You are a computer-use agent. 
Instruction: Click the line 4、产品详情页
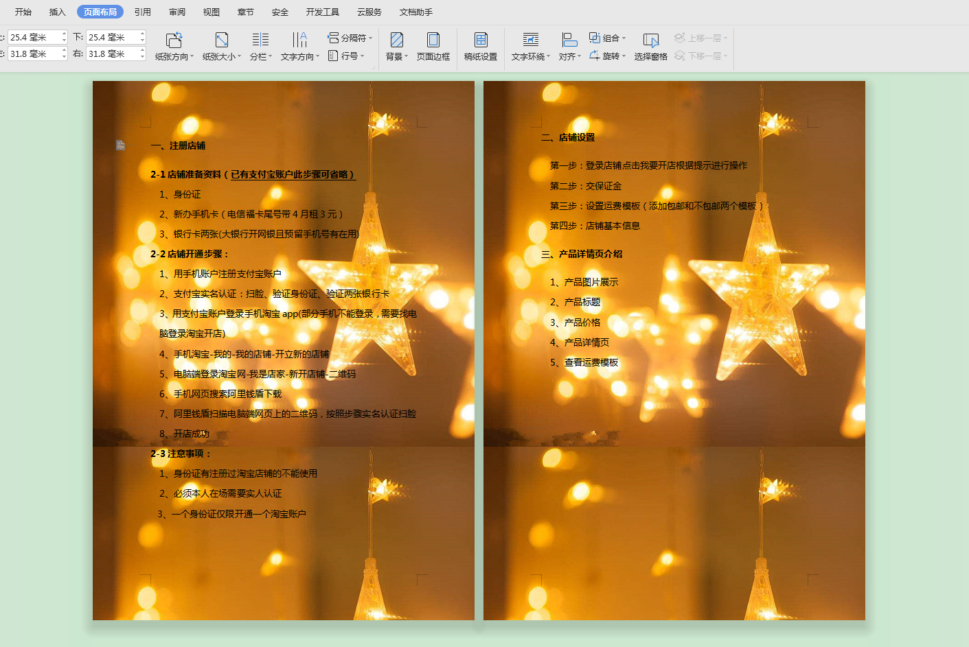pyautogui.click(x=580, y=342)
